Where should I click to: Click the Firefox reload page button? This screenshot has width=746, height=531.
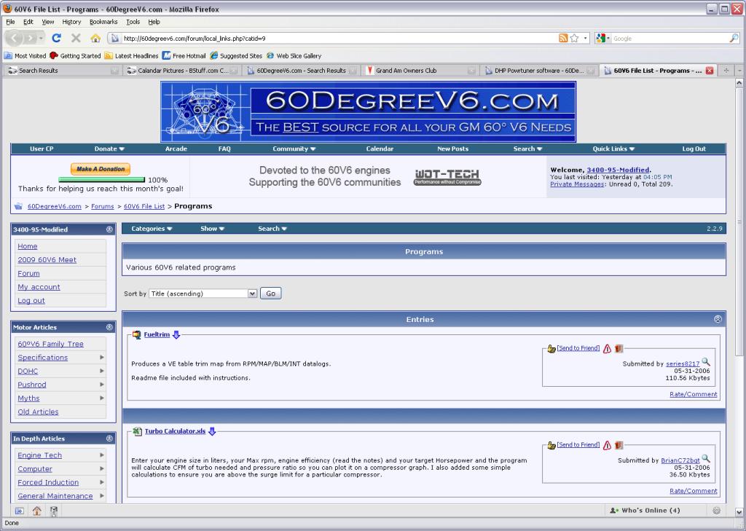(x=56, y=38)
